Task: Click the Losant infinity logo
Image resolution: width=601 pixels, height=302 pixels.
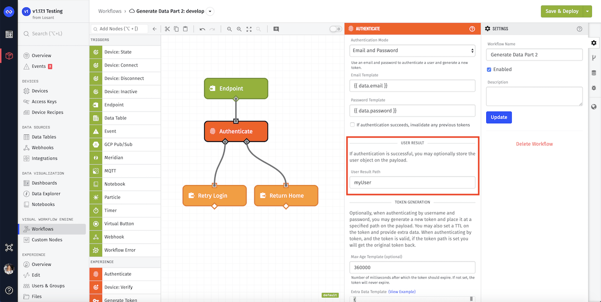Action: pos(9,11)
